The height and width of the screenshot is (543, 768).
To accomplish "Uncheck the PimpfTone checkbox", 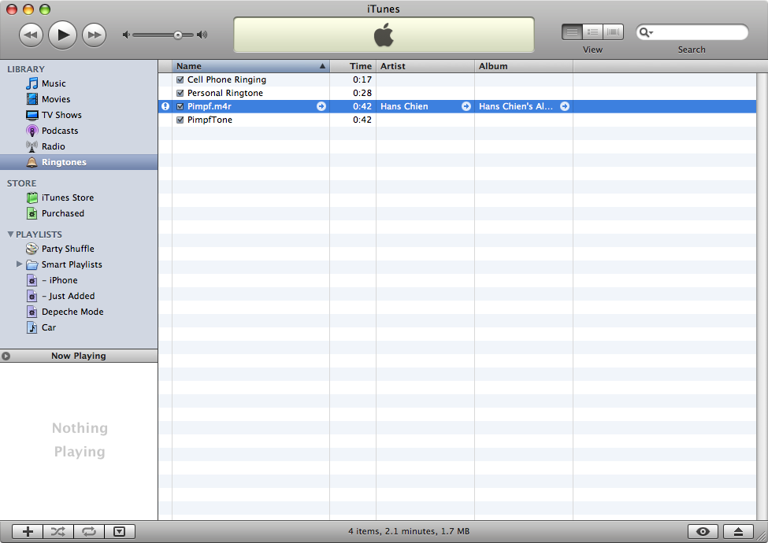I will [x=180, y=120].
